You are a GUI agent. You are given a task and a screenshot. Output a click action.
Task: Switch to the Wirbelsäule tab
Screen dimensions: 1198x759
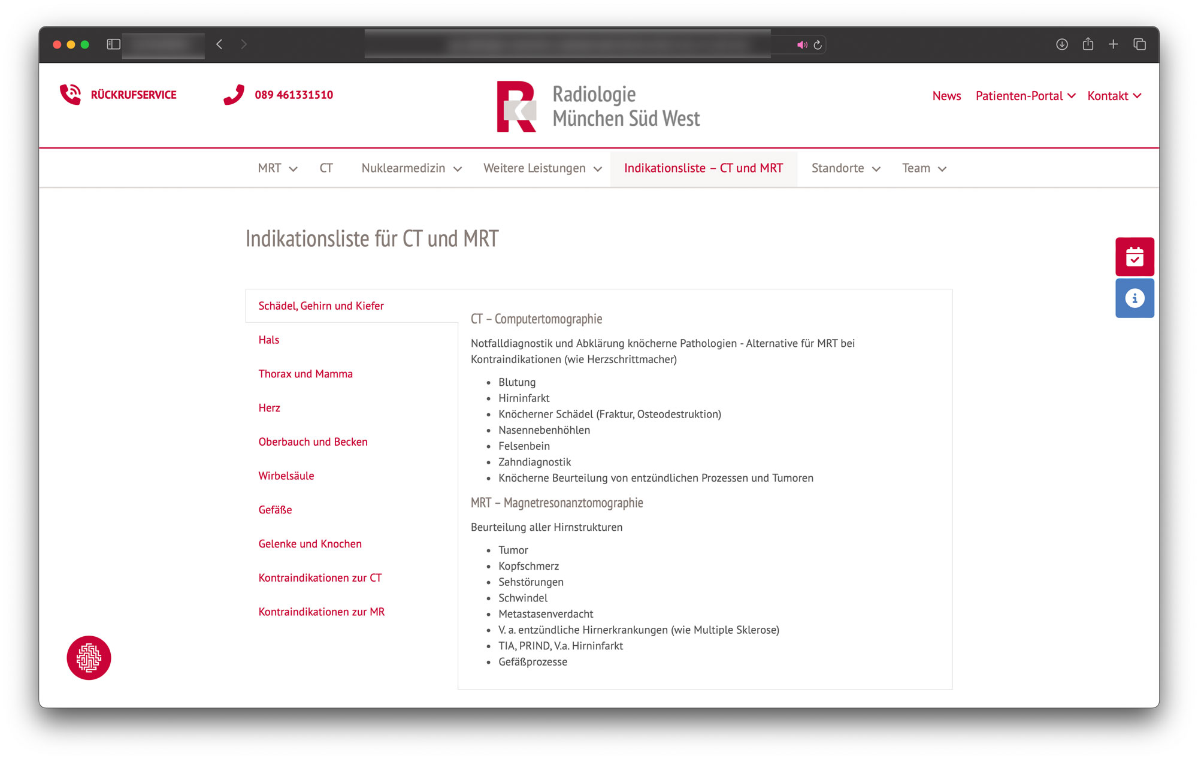pos(286,476)
